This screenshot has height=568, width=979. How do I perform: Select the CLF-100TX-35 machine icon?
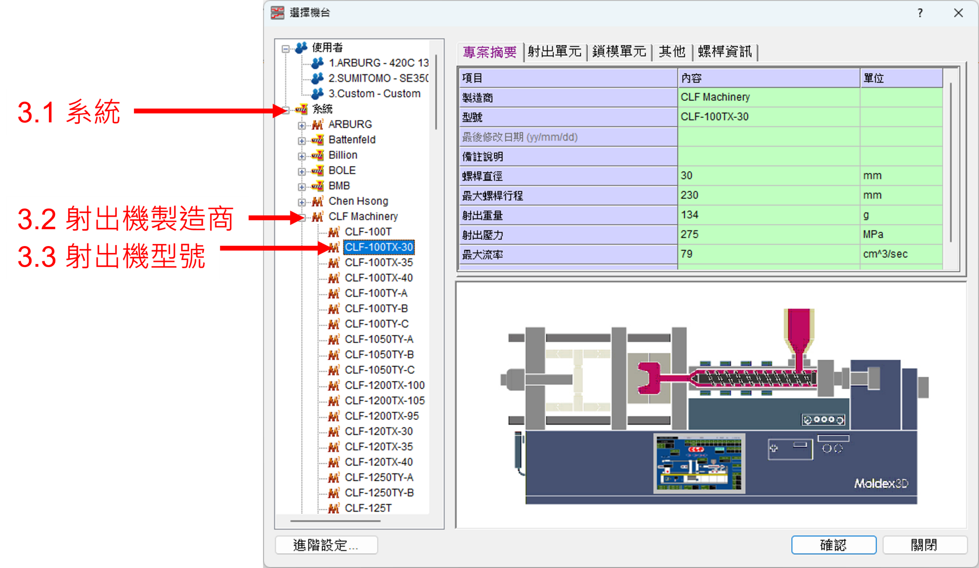click(x=335, y=262)
